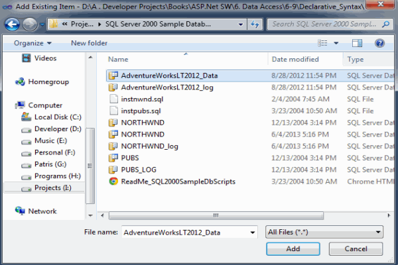Click file list horizontal scrollbar thumb
Viewport: 398px width, 265px height.
(x=216, y=216)
